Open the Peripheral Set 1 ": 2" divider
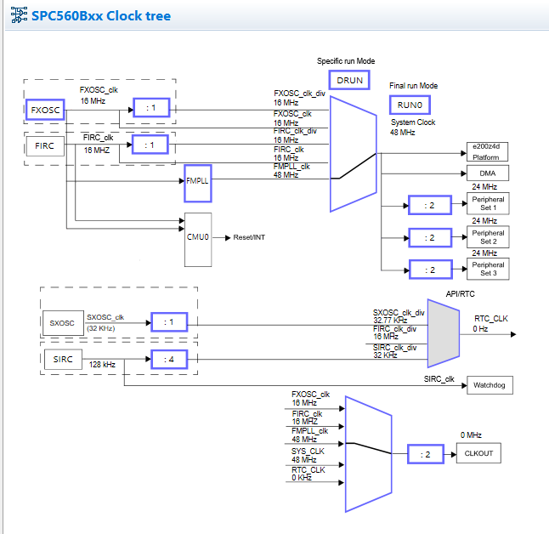Viewport: 549px width, 534px height. pyautogui.click(x=430, y=205)
